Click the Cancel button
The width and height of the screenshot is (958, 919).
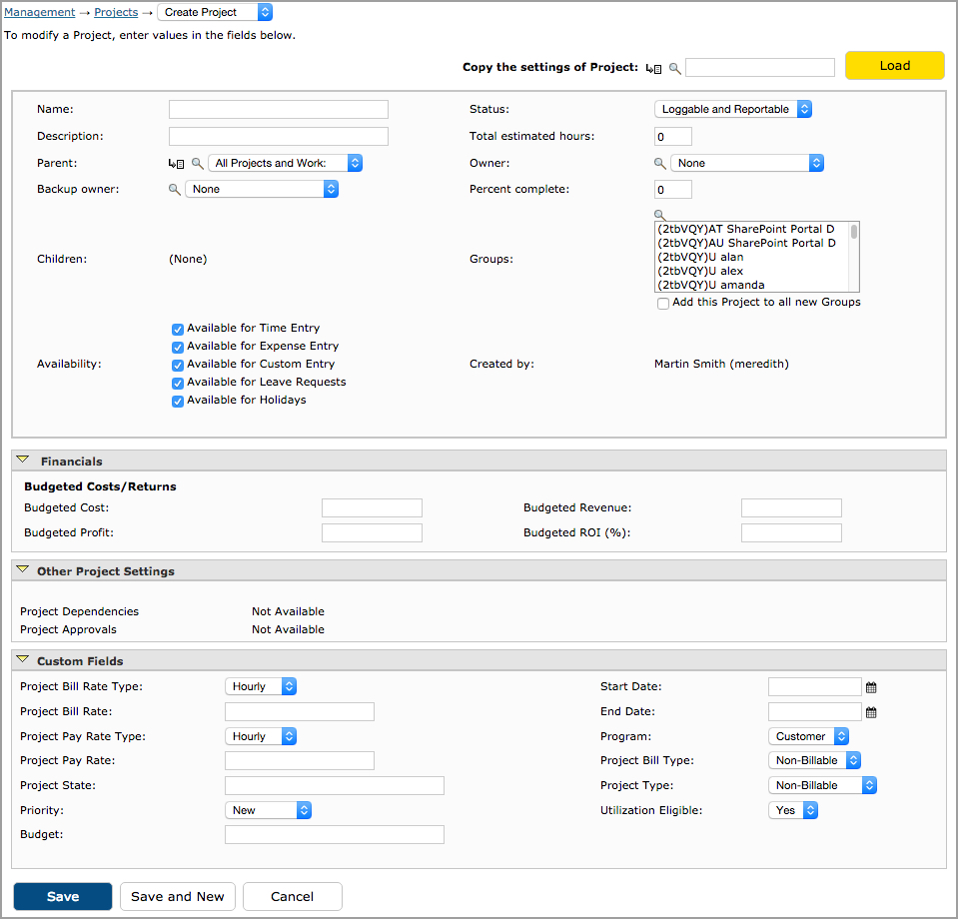pyautogui.click(x=293, y=896)
